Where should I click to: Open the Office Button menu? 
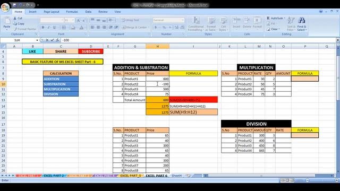pyautogui.click(x=5, y=7)
